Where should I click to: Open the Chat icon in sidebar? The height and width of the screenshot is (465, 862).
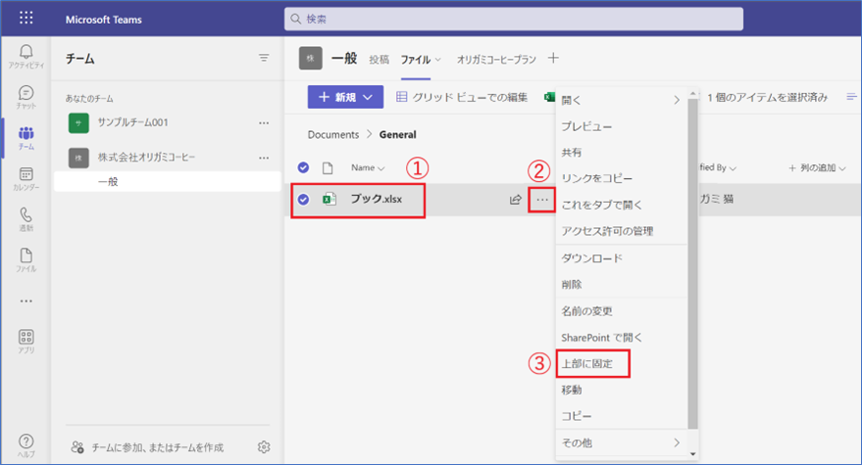(26, 96)
